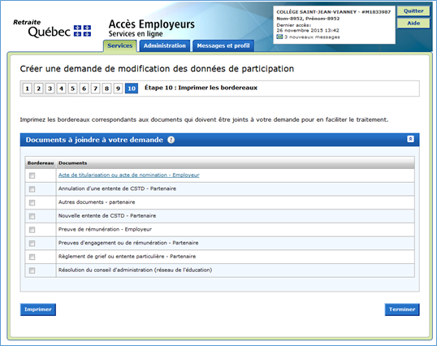This screenshot has width=437, height=346.
Task: Open Acte de titularisation document link
Action: tap(129, 175)
